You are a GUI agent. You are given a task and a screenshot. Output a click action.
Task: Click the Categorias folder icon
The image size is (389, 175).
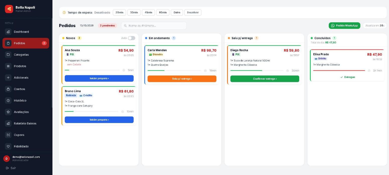tap(8, 55)
